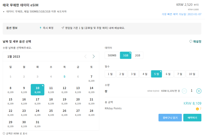Click the total price KRW 8,109
Viewport: 205px width, 140px height.
click(x=193, y=103)
